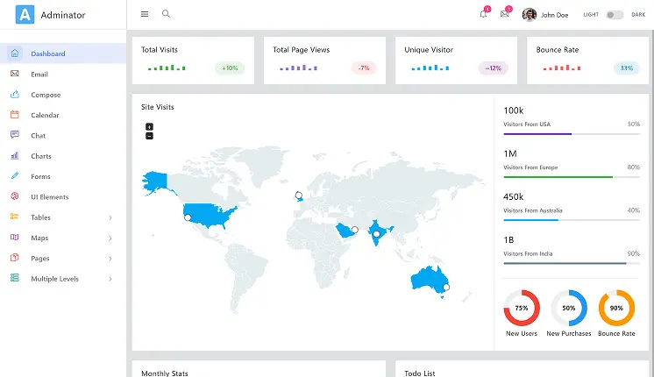Click the hamburger menu icon

(145, 14)
